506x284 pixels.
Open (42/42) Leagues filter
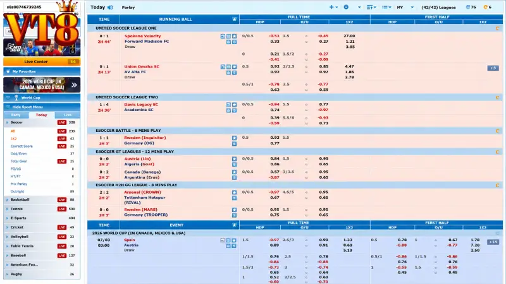coord(438,7)
